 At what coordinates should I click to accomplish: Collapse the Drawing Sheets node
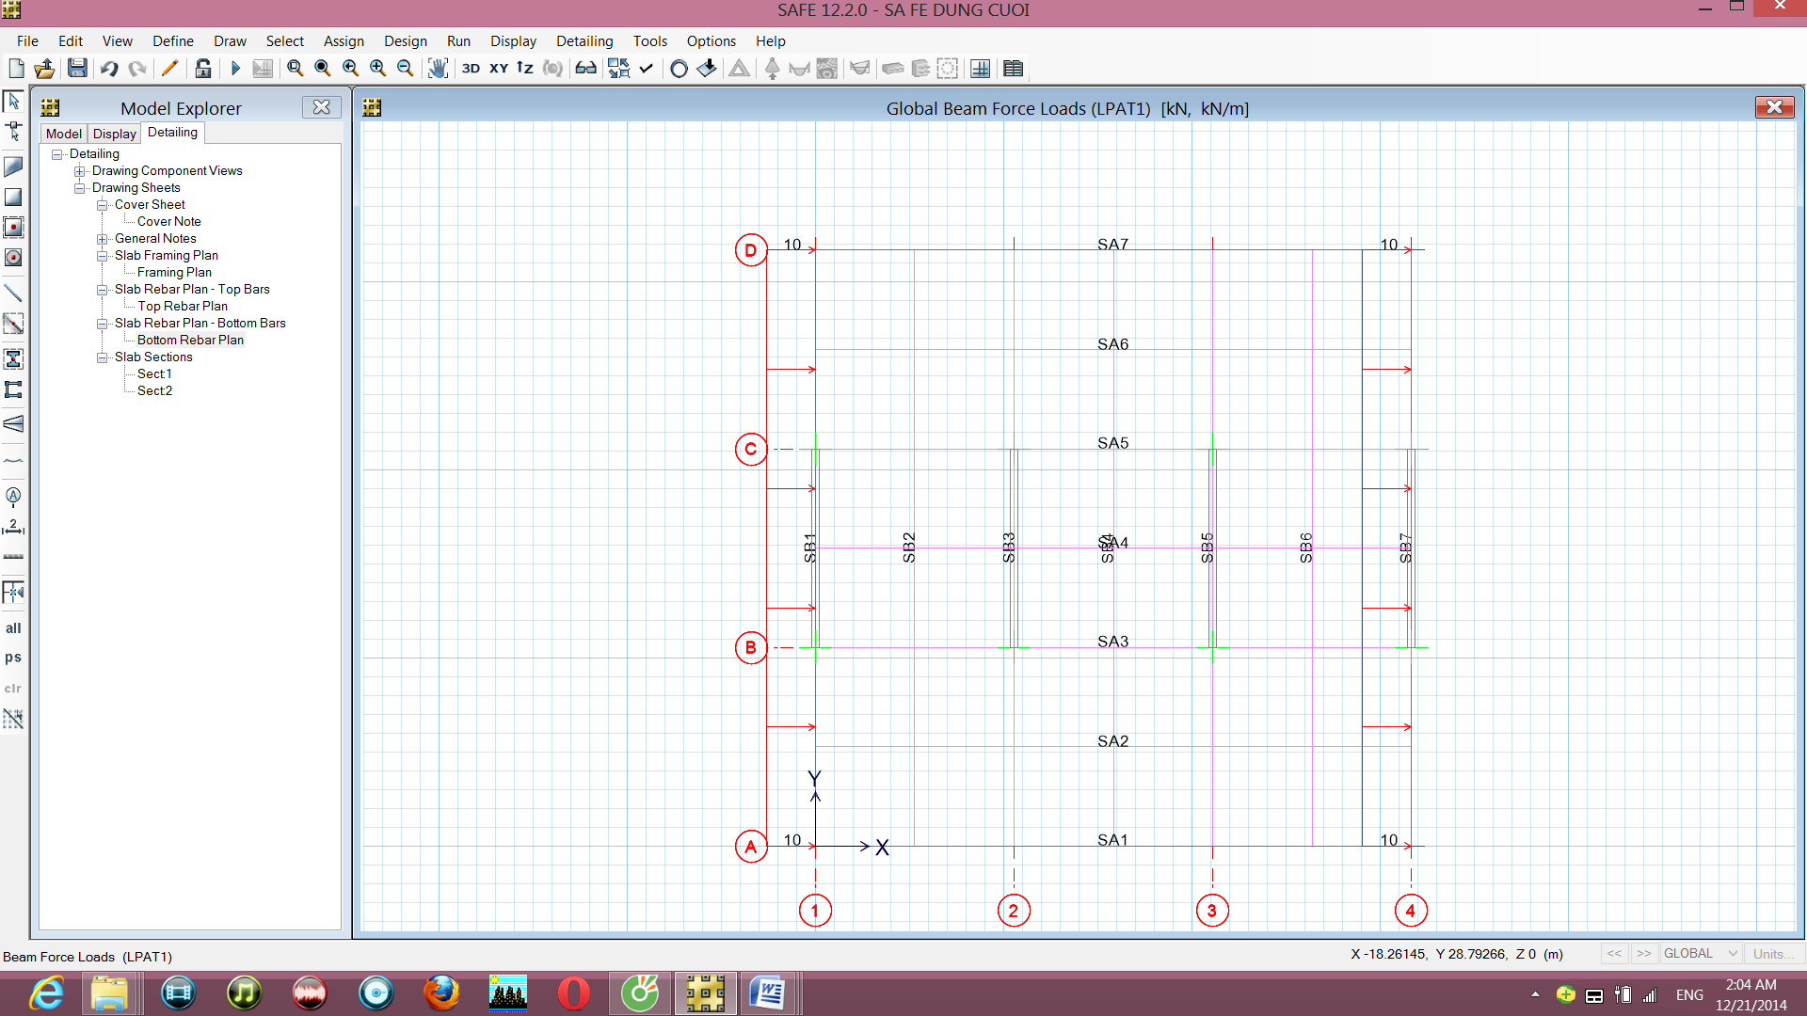(x=80, y=188)
